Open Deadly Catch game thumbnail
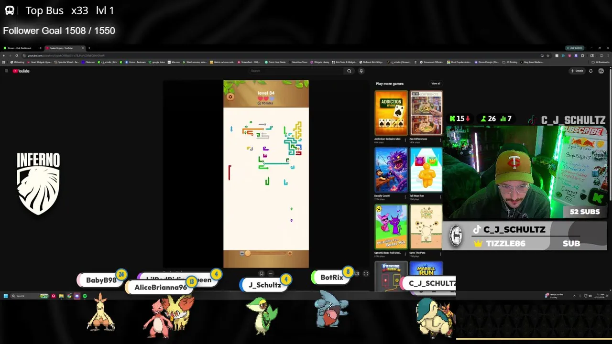 click(x=391, y=170)
